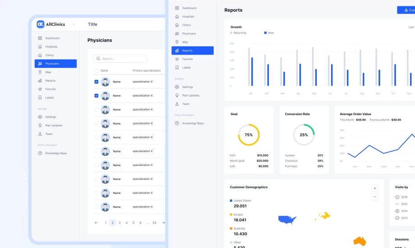
Task: Click Favorite star icon in Reports window sidebar
Action: [177, 59]
